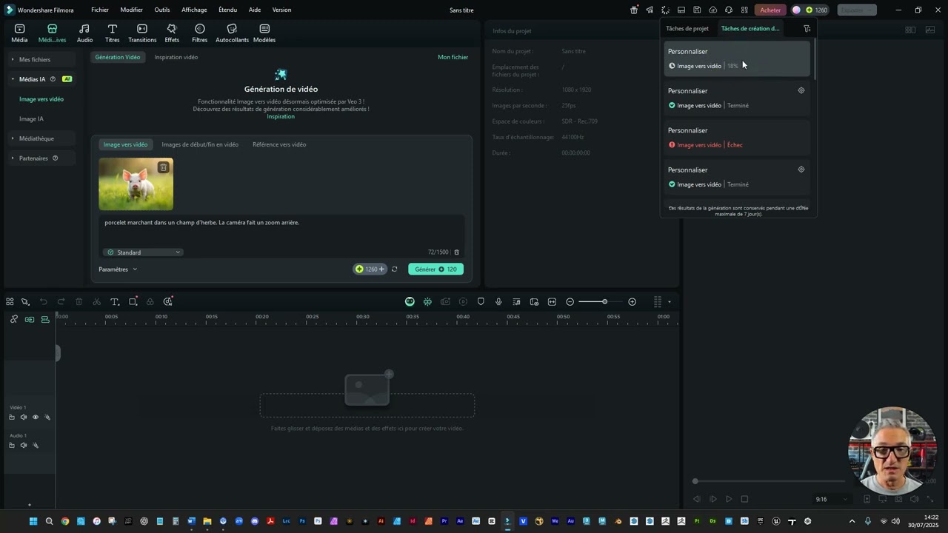Select the crop tool in the timeline toolbar
Viewport: 948px width, 533px height.
(x=133, y=301)
